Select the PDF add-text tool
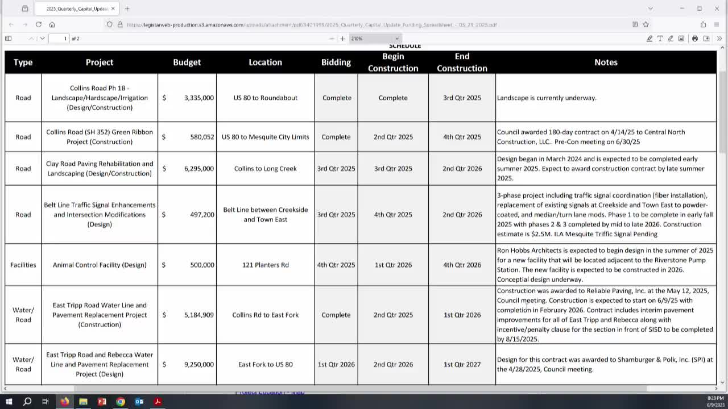This screenshot has width=728, height=409. click(x=660, y=39)
